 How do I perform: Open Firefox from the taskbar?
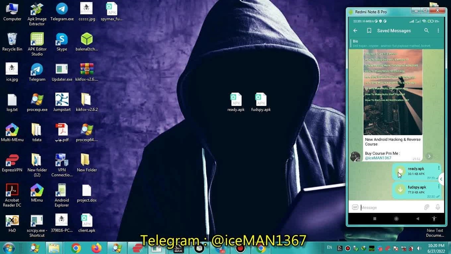click(x=96, y=248)
